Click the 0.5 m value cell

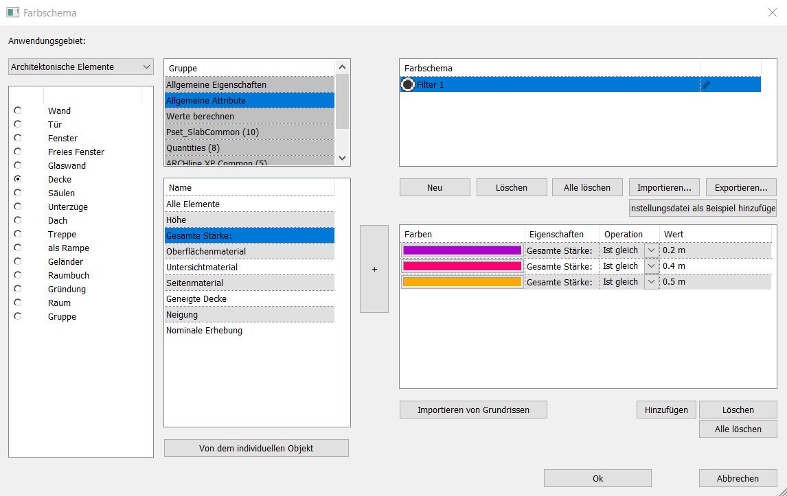point(716,282)
